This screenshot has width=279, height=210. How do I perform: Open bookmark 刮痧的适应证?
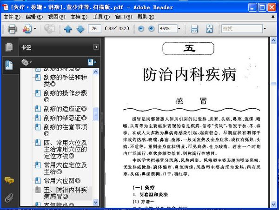tap(65, 109)
